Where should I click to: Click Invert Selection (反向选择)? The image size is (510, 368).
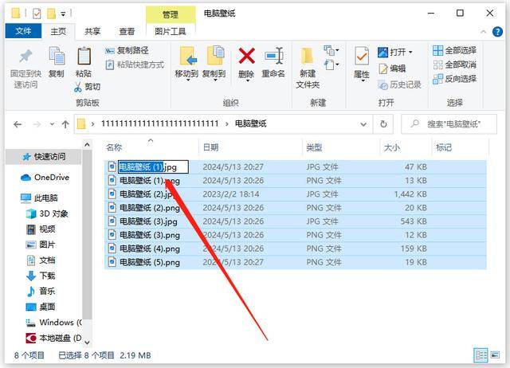point(455,79)
